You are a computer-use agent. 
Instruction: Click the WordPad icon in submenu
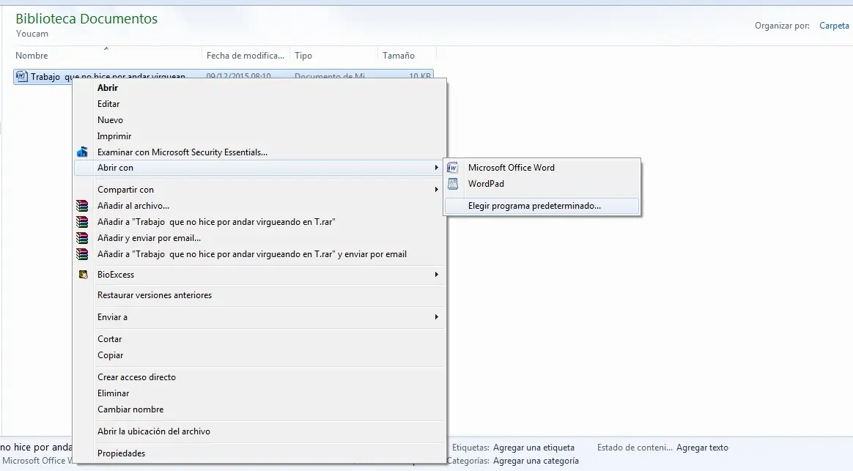pos(453,184)
